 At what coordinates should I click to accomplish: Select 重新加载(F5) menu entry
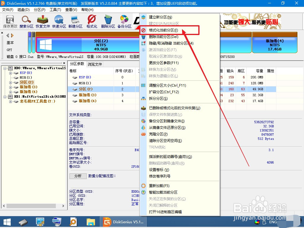pos(180,186)
